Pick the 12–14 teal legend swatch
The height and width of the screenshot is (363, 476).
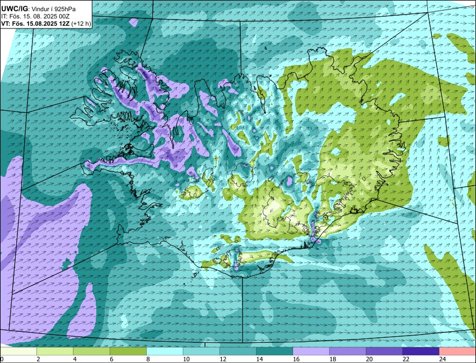(238, 351)
